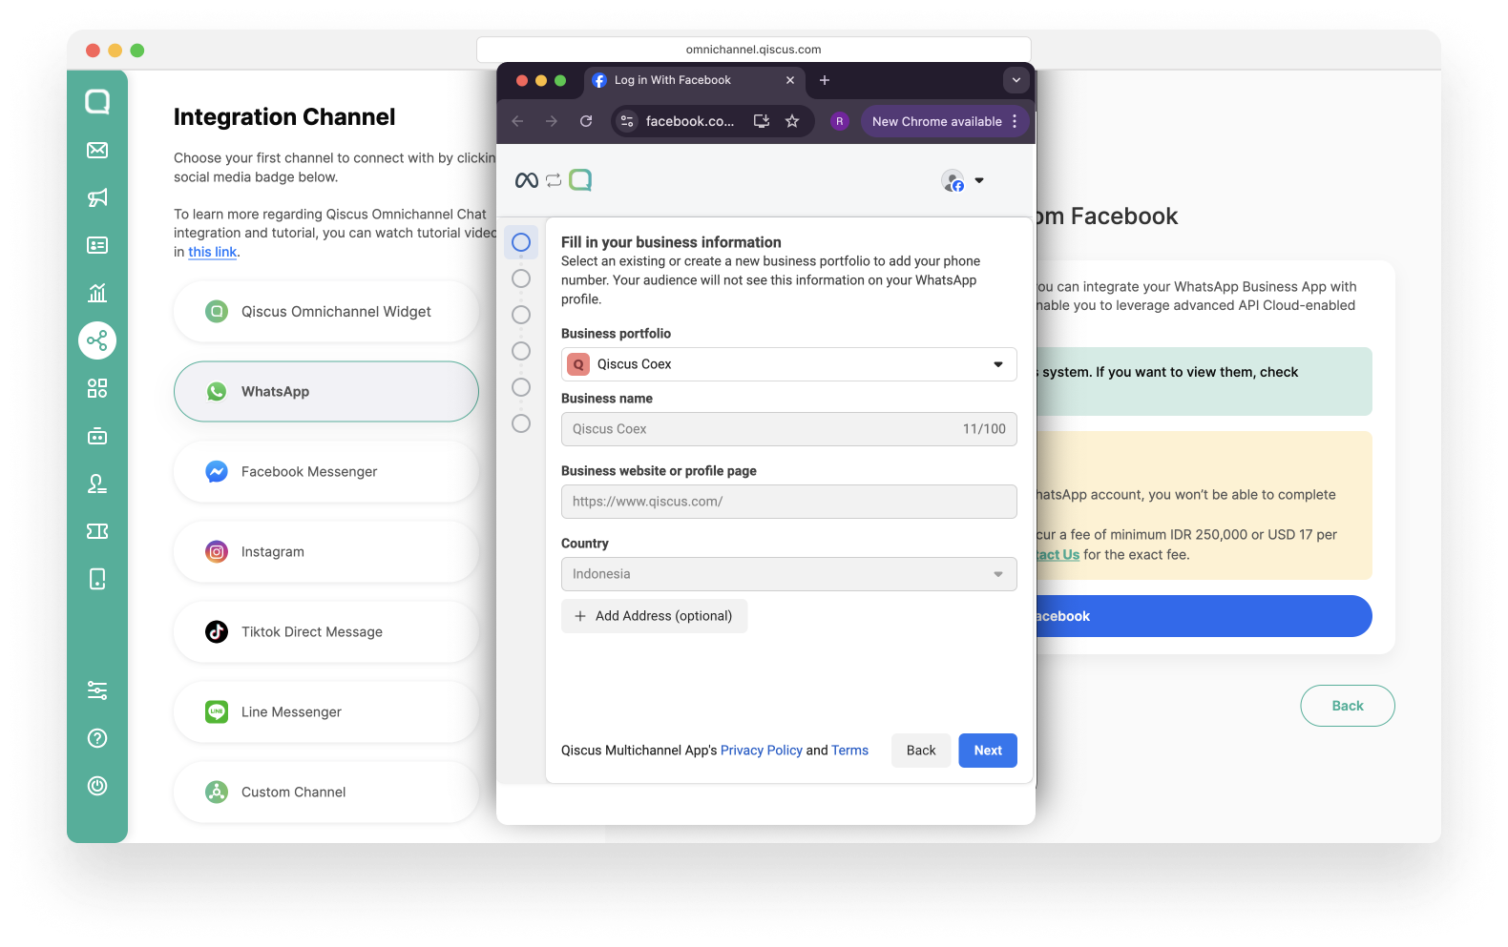Select the sixth step circle in wizard
The height and width of the screenshot is (947, 1508).
pos(521,423)
